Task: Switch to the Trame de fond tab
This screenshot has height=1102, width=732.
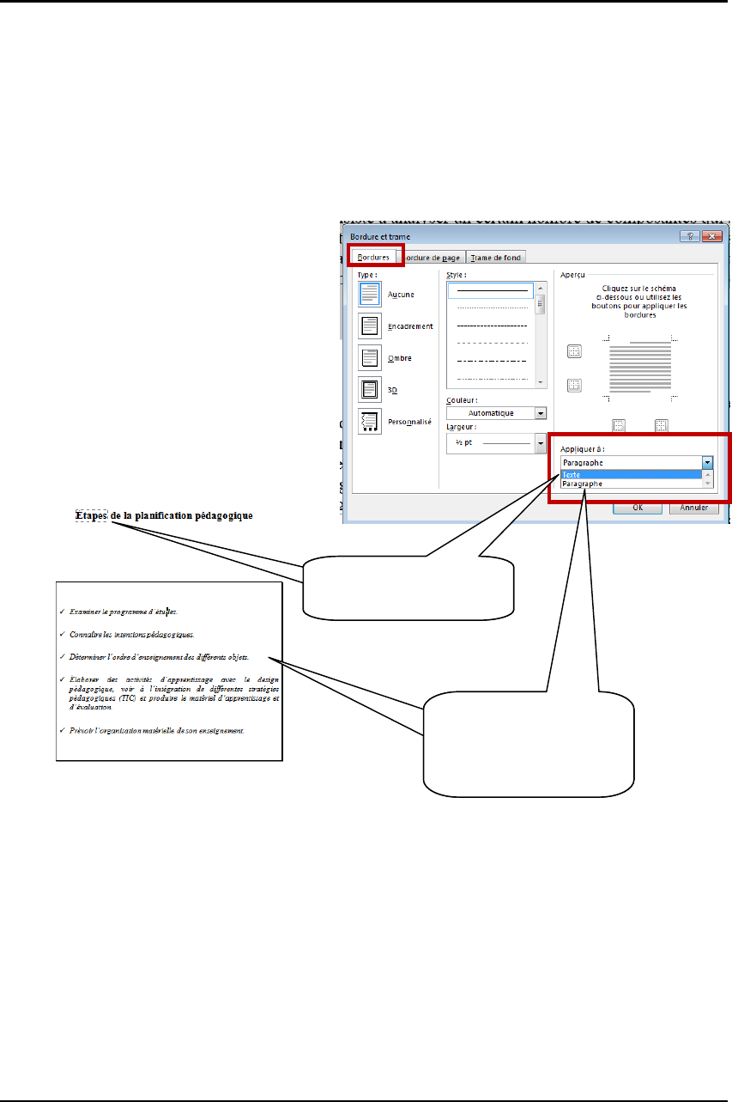Action: 494,257
